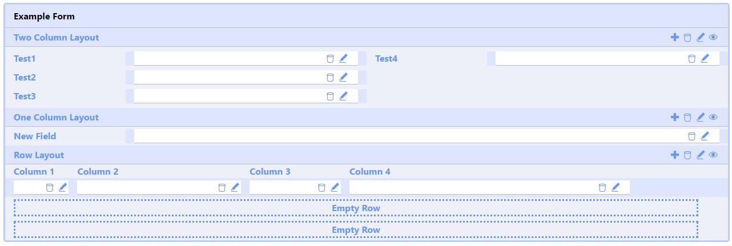Delete the Test4 field
Viewport: 732px width, 246px height.
tap(691, 58)
